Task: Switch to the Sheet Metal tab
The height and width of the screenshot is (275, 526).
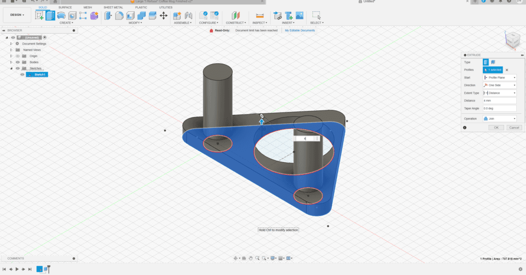Action: coord(113,7)
